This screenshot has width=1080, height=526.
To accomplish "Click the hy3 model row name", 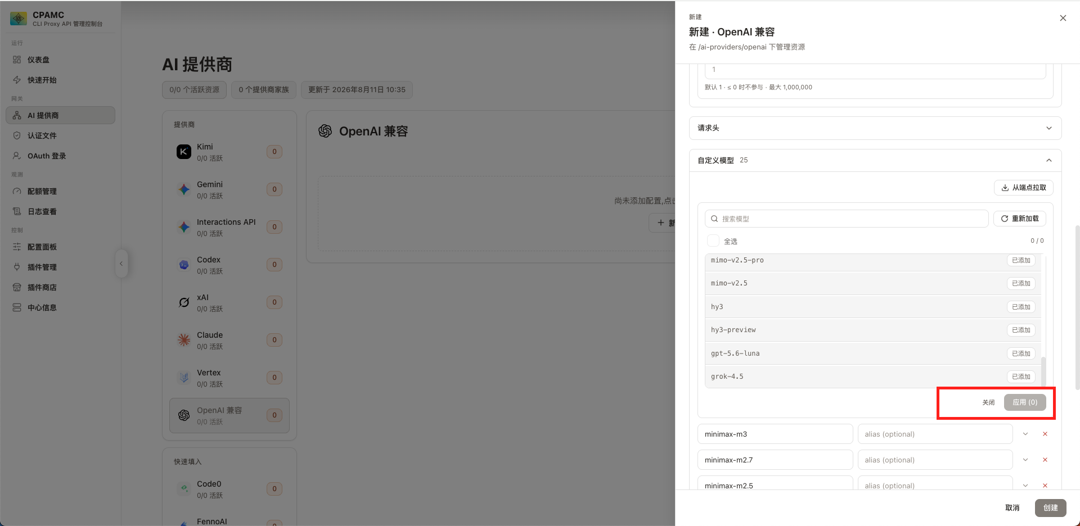I will coord(717,307).
